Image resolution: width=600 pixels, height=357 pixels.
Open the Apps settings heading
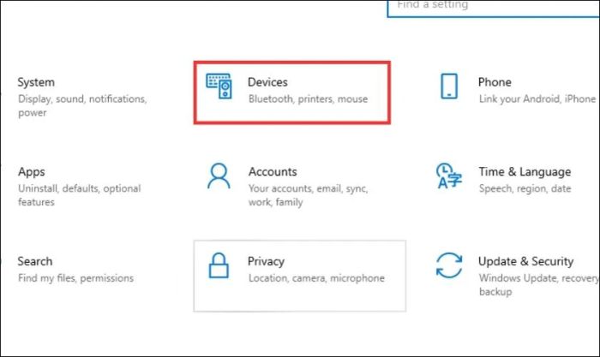(32, 172)
